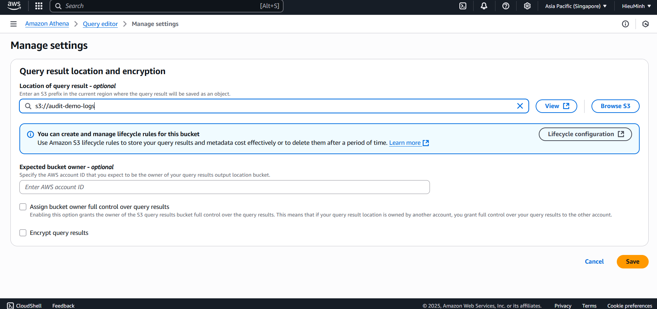
Task: Save the query result settings
Action: click(x=632, y=262)
